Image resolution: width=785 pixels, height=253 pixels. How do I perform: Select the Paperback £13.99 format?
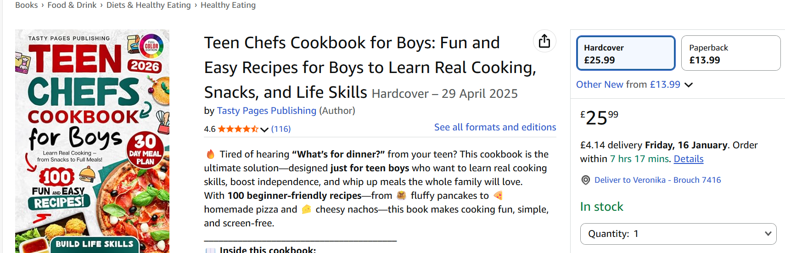pyautogui.click(x=730, y=53)
